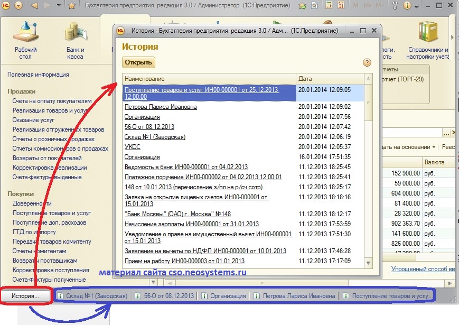Open 'Платежное поручение ИН00-000002' history entry
The image size is (459, 325).
pyautogui.click(x=203, y=177)
